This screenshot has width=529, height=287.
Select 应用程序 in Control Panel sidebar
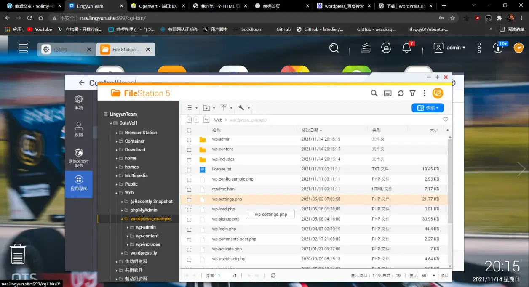tap(79, 183)
